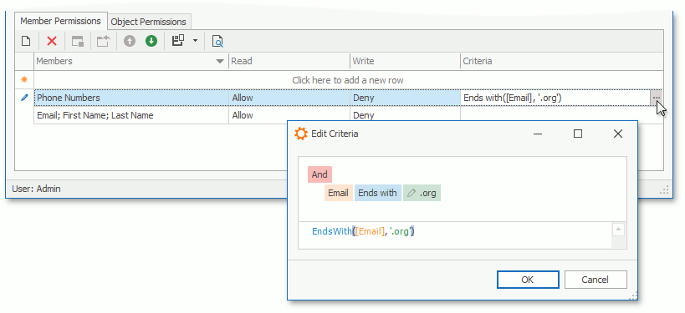The image size is (685, 313).
Task: Click the new-row star indicator icon
Action: 24,80
